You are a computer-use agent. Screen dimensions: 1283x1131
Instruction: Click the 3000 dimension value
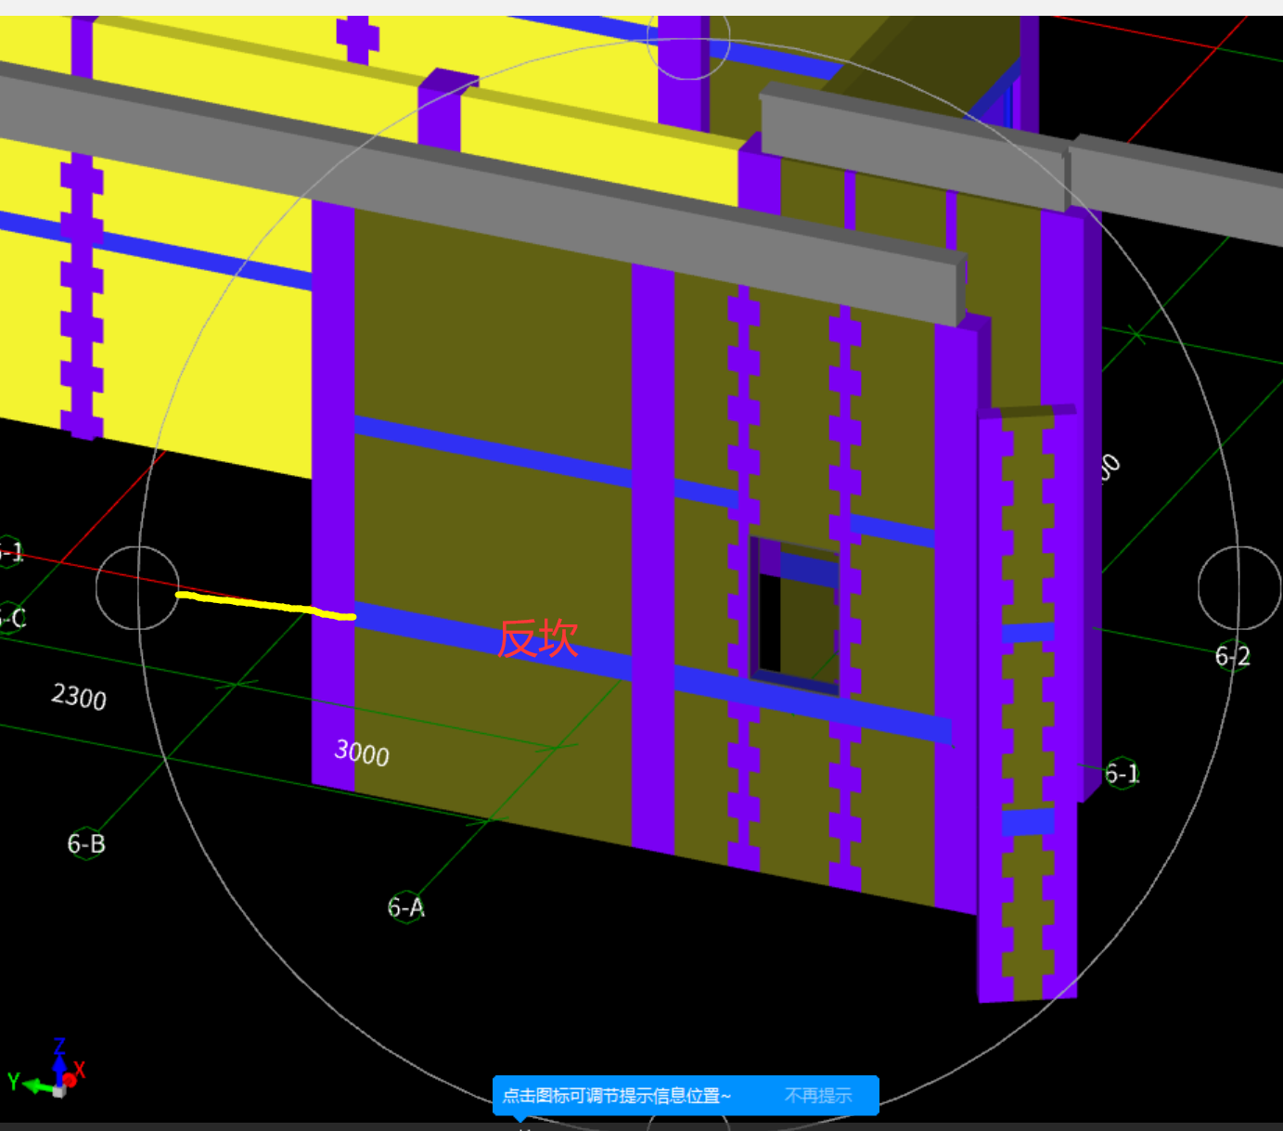point(362,752)
